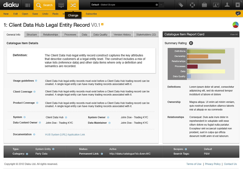Click the permanent link URL text
This screenshot has width=243, height=171.
130,154
